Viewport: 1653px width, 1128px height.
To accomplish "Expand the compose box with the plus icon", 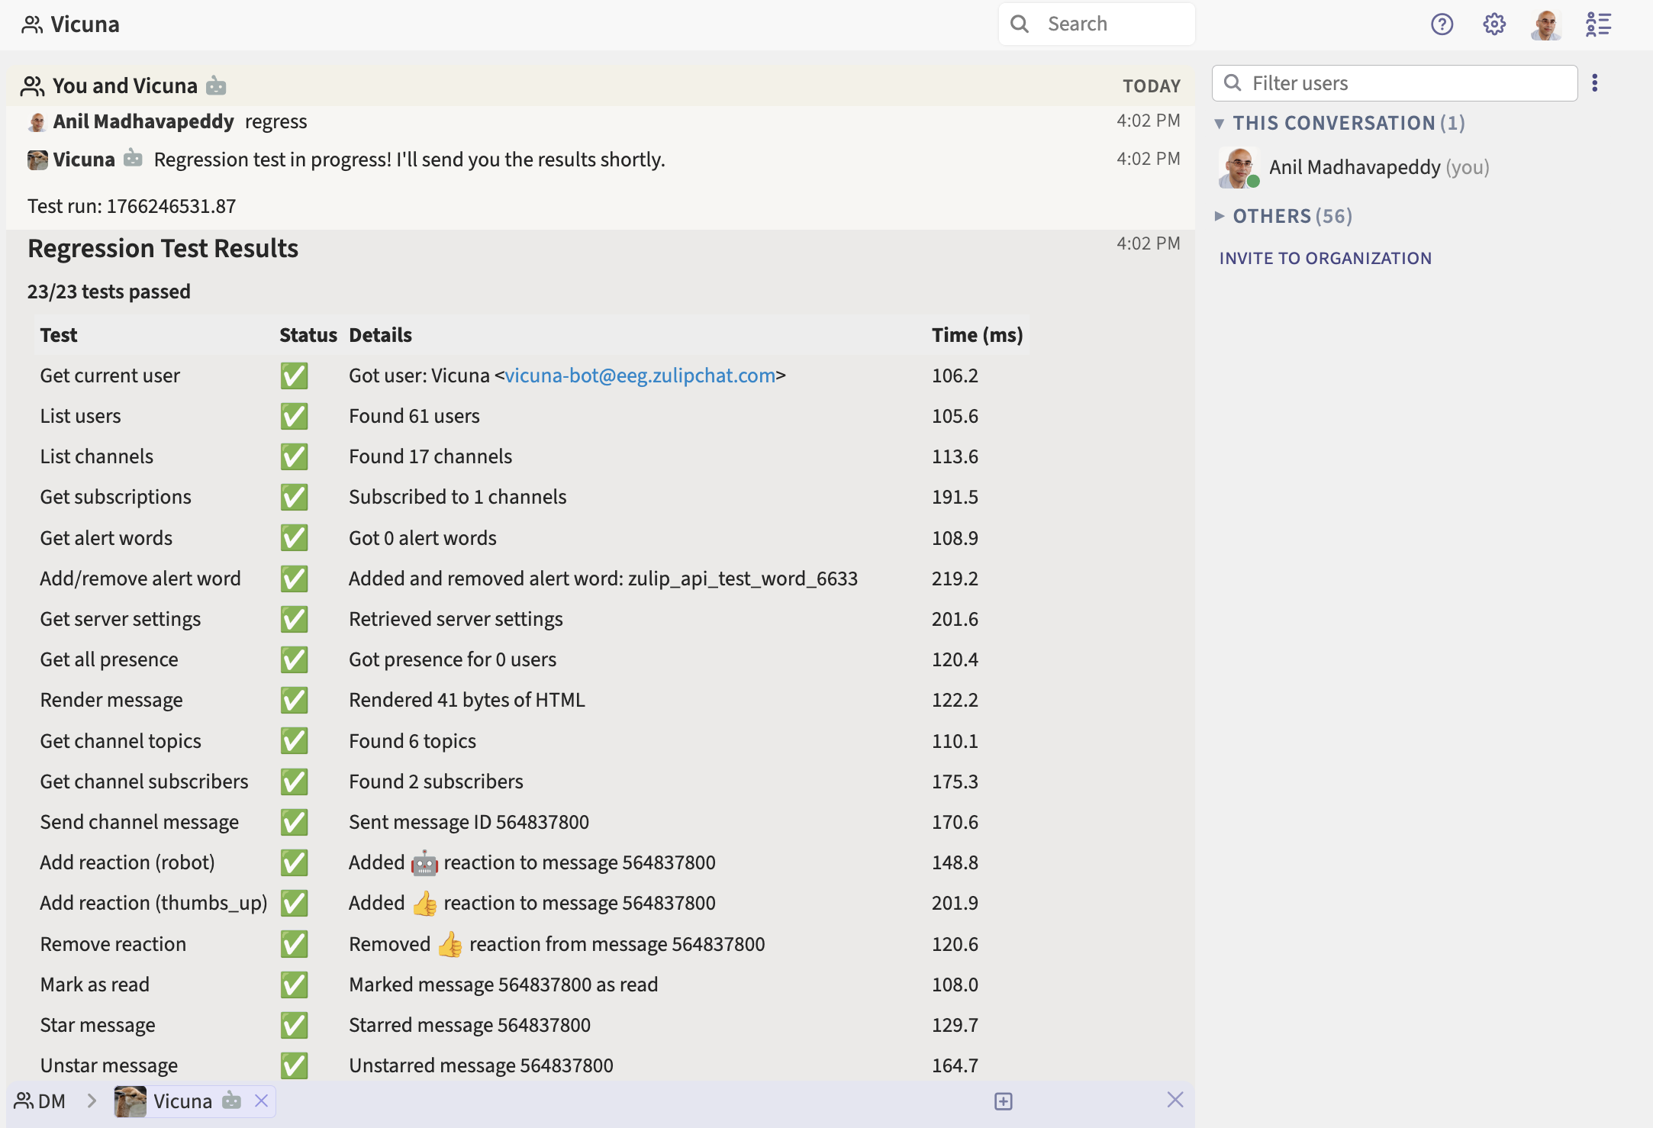I will point(1003,1101).
